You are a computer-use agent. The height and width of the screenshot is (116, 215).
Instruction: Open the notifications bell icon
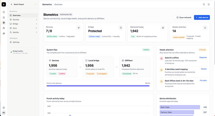point(208,4)
